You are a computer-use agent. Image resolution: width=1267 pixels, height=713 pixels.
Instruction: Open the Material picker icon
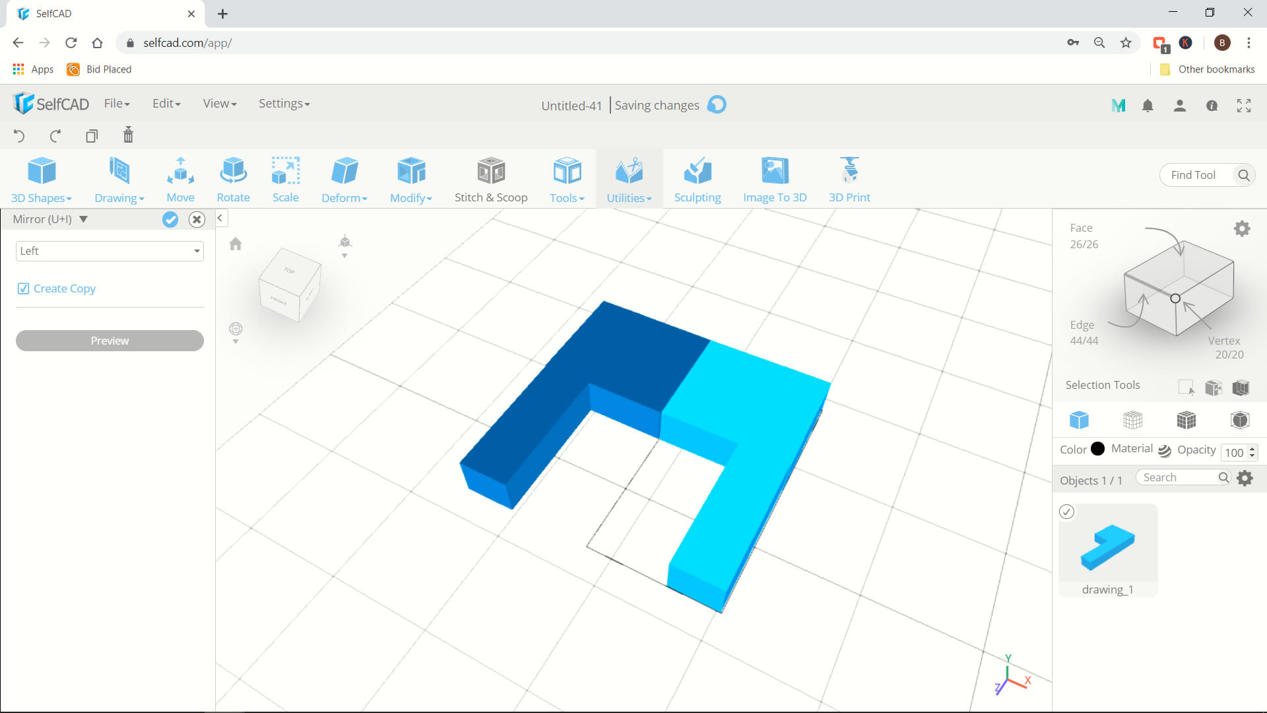coord(1165,450)
